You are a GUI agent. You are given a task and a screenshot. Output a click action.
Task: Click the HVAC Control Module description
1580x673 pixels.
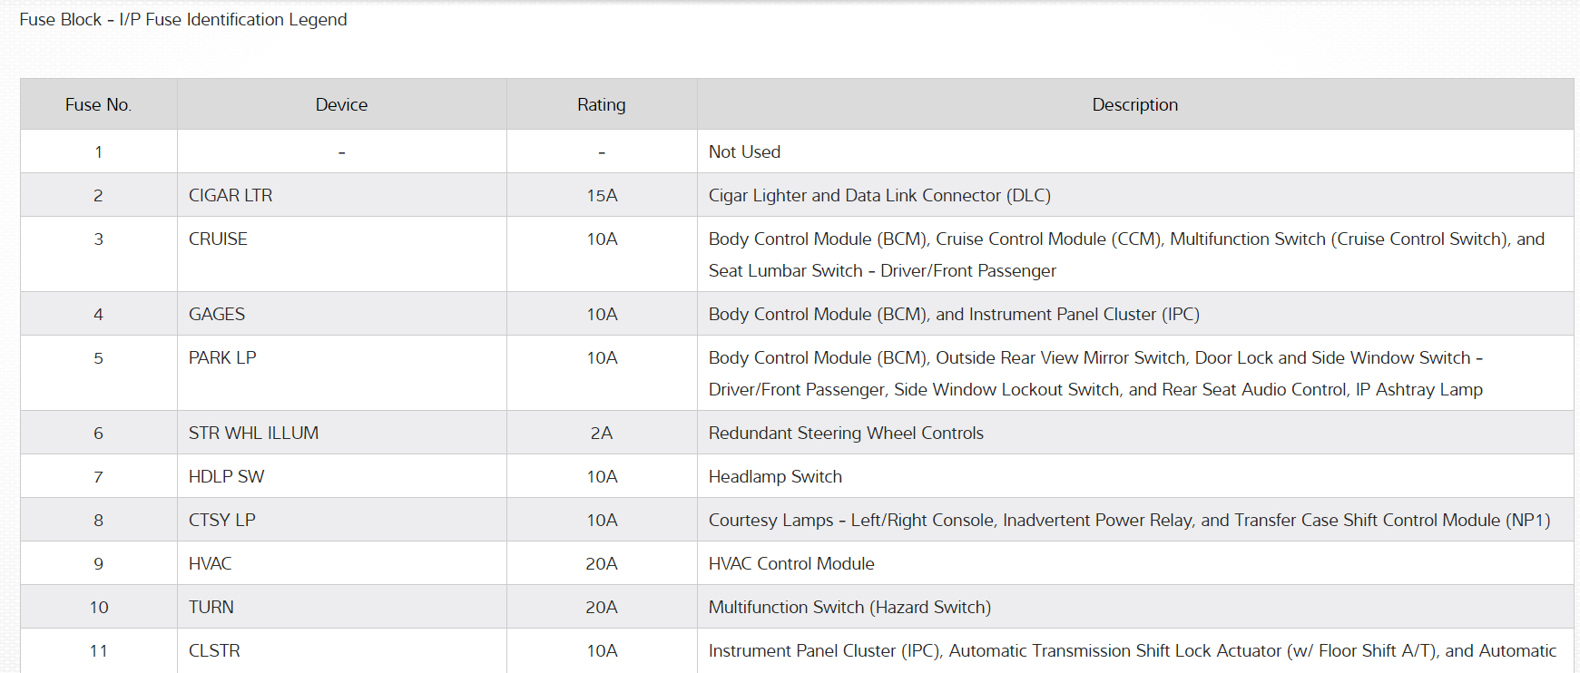pyautogui.click(x=791, y=564)
